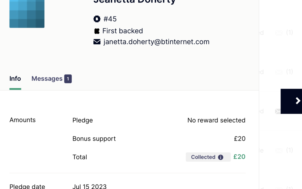Viewport: 302px width, 189px height.
Task: Click the faded envelope icon in bottom background row
Action: tap(279, 150)
